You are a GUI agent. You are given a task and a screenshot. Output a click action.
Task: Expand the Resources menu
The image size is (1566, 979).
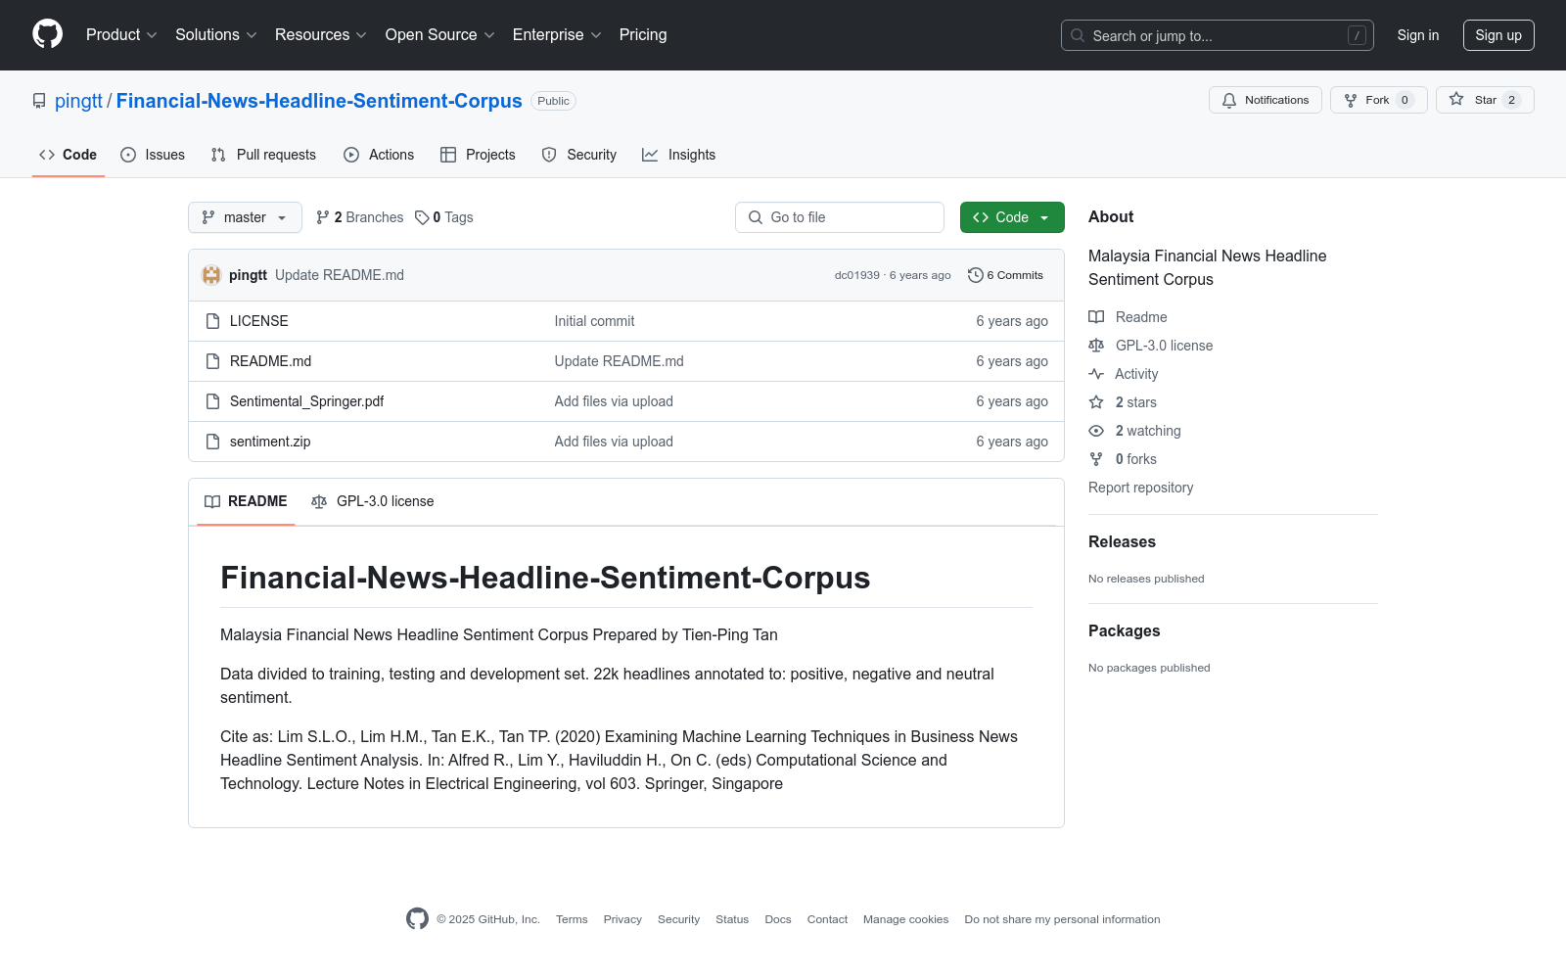click(x=321, y=34)
